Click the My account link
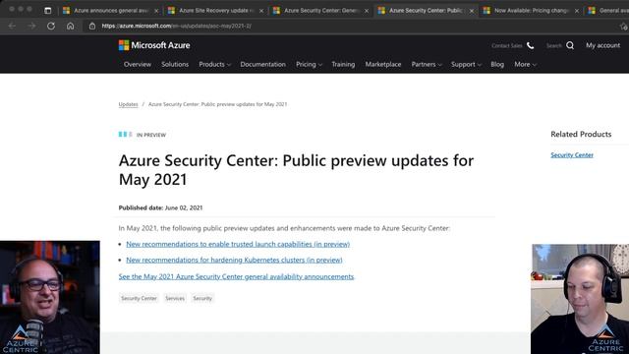The width and height of the screenshot is (629, 354). click(x=602, y=45)
